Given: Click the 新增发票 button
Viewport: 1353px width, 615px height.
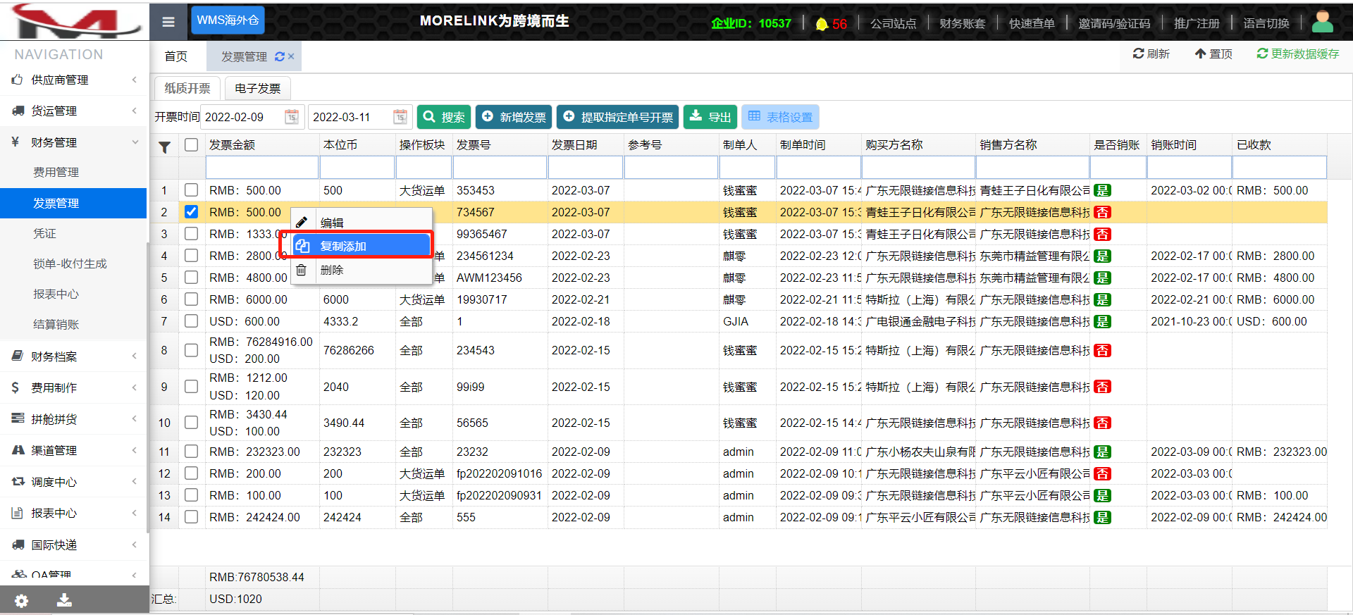Looking at the screenshot, I should (x=514, y=117).
